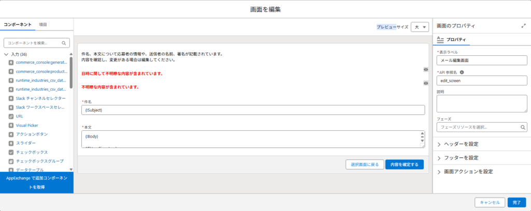Expand the properties panel with the arrows icon
The image size is (531, 211).
523,26
